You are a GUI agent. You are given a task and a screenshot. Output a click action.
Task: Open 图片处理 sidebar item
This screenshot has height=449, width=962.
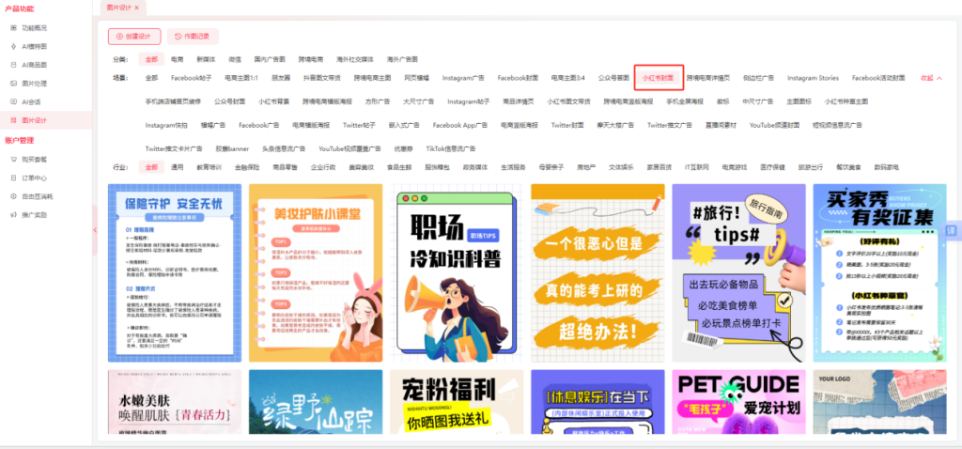[35, 83]
